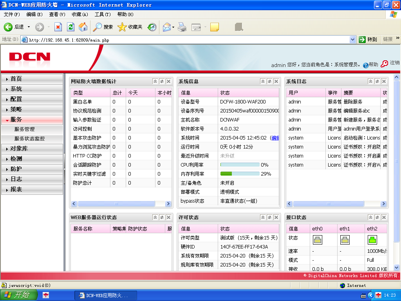Viewport: 401px width, 301px height.
Task: Open the Windows 开始 Start button
Action: pos(19,295)
